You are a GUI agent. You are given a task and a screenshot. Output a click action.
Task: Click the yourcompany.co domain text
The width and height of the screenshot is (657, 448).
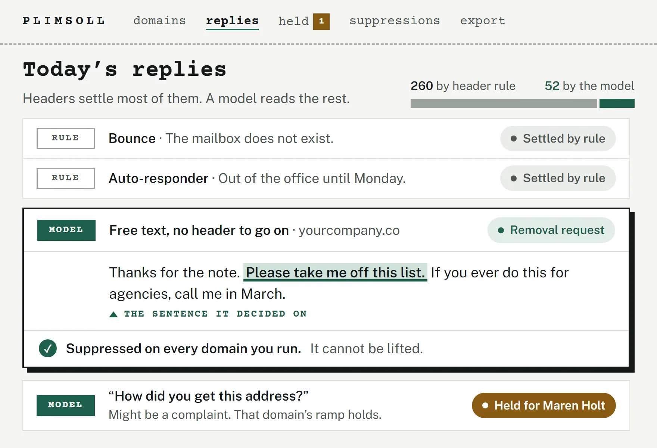point(349,230)
